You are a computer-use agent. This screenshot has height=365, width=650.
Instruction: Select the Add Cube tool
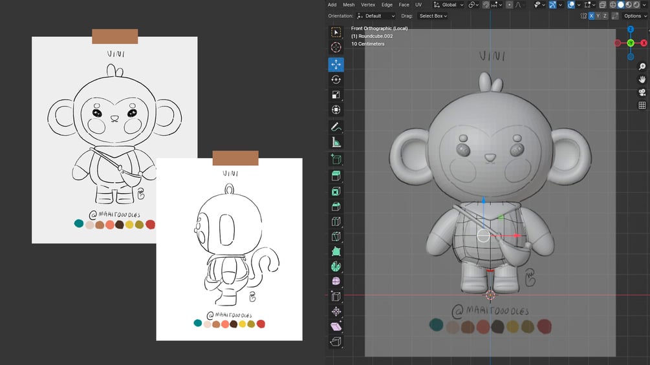pyautogui.click(x=336, y=160)
